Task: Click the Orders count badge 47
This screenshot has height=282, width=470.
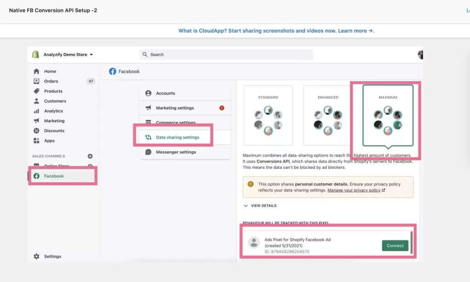Action: point(91,81)
